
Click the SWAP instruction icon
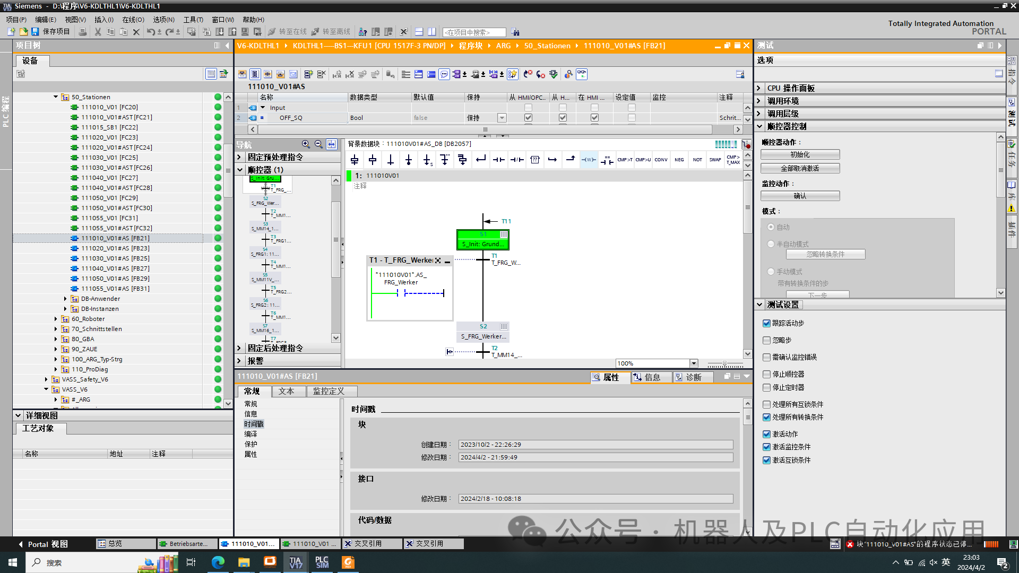click(715, 160)
